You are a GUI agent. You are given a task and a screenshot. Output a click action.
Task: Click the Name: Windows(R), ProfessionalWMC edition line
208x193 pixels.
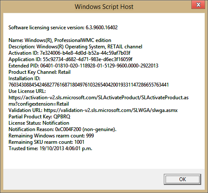pyautogui.click(x=60, y=40)
